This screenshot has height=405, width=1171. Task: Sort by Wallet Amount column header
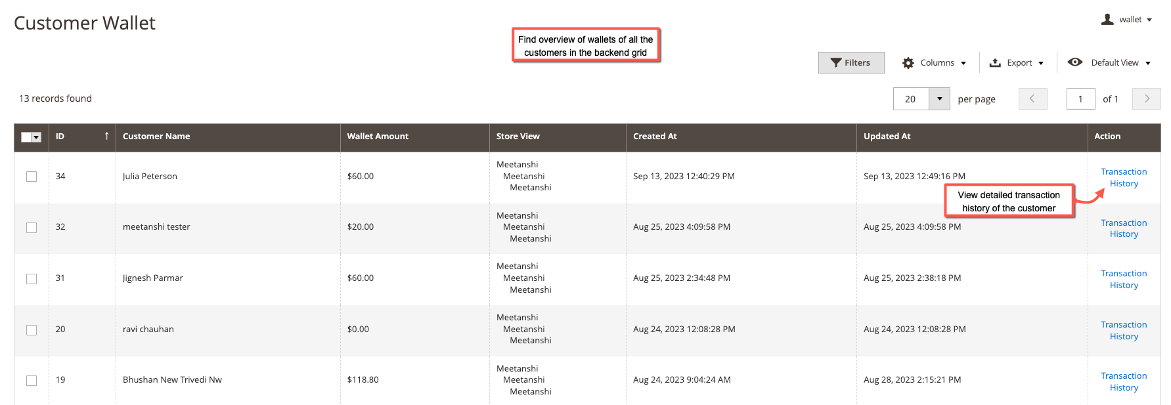coord(378,137)
